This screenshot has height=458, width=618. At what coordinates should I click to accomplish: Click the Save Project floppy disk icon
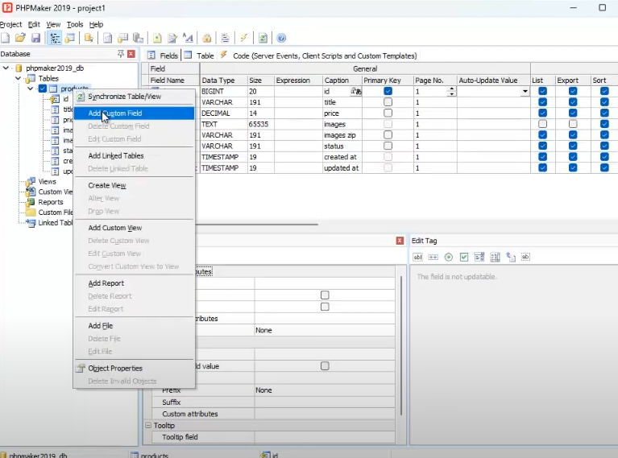35,38
